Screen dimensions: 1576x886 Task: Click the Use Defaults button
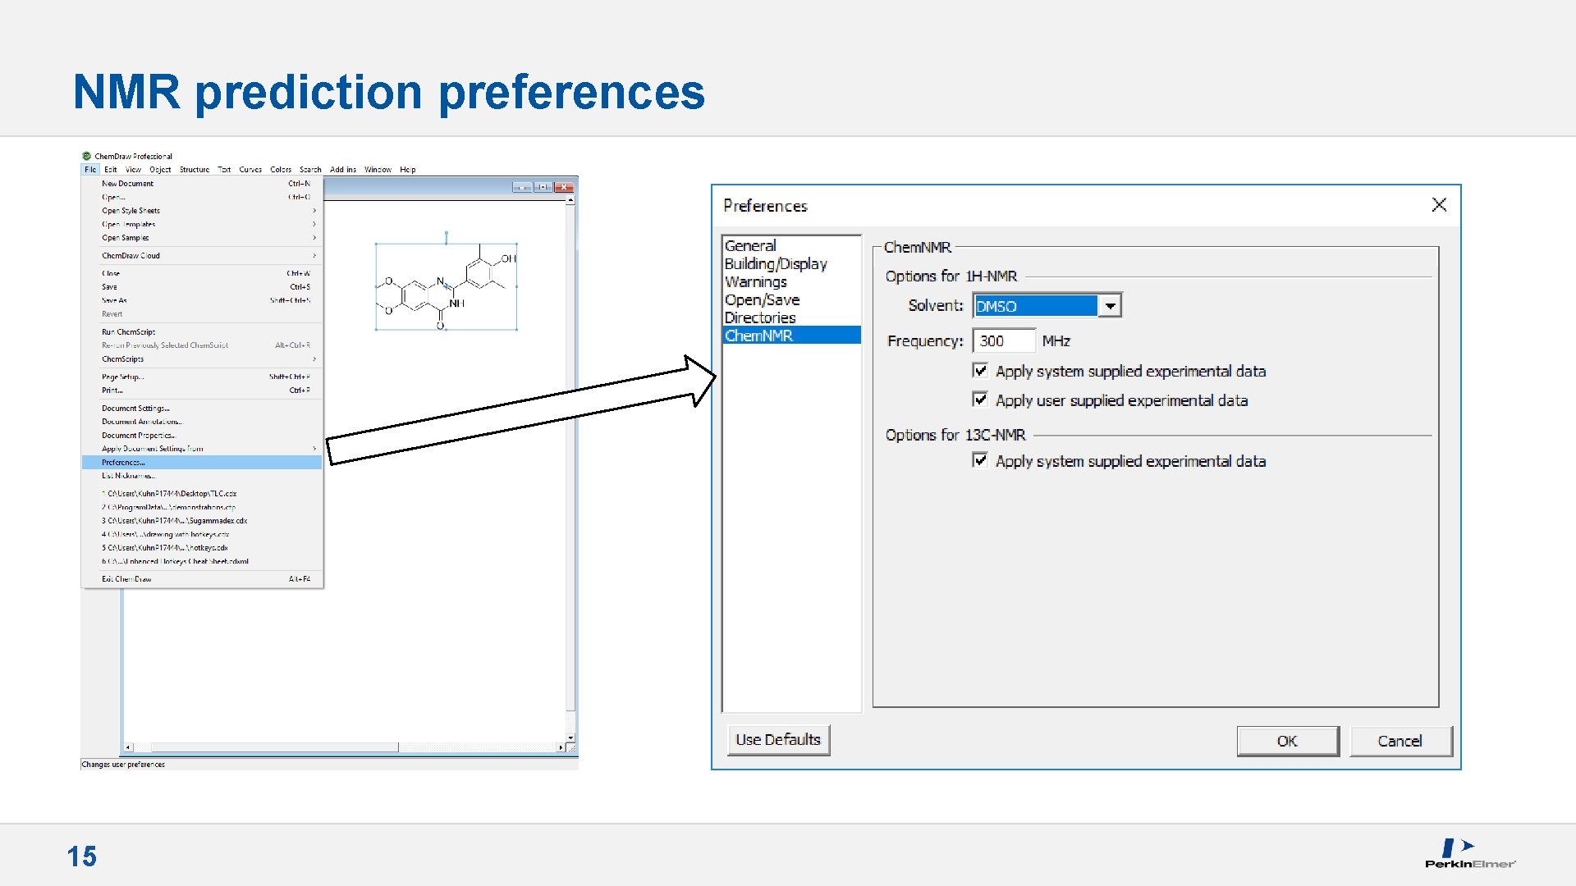pos(778,740)
